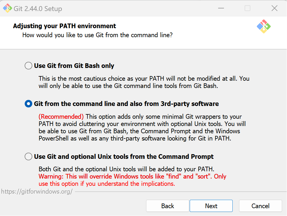Click the "Git 2.44.0 Setup" title text
Image resolution: width=287 pixels, height=216 pixels.
point(38,9)
